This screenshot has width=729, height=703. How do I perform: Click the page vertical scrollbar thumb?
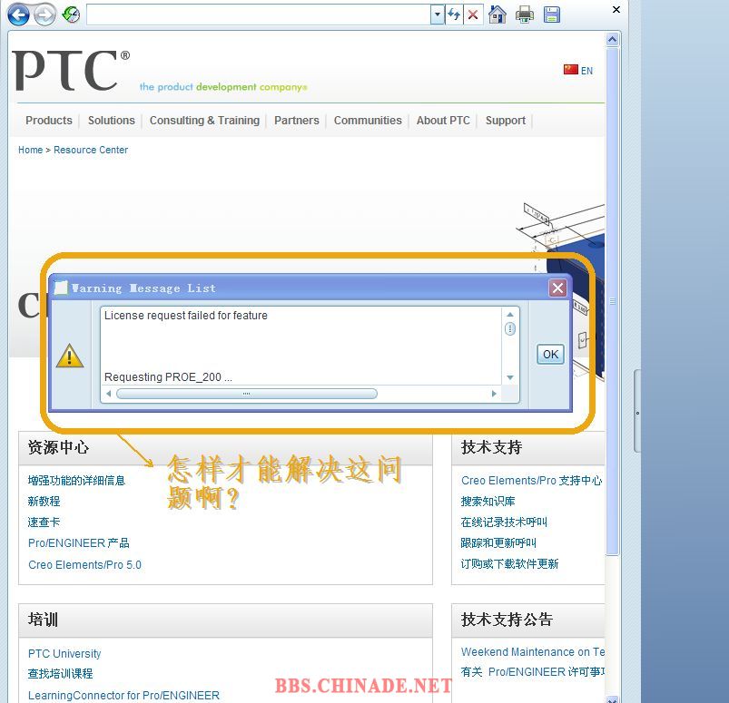click(612, 301)
